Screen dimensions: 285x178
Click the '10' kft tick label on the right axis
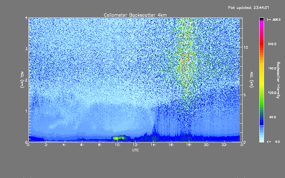pyautogui.click(x=245, y=47)
